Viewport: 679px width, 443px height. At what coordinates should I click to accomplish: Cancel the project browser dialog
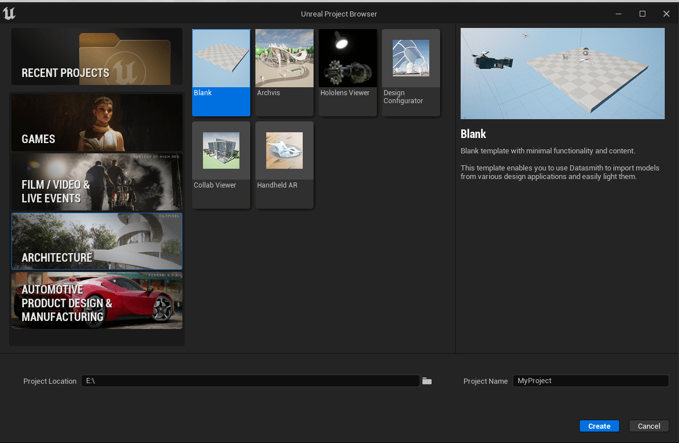click(649, 426)
